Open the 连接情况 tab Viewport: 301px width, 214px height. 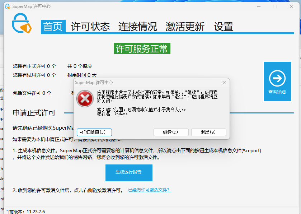(x=137, y=27)
